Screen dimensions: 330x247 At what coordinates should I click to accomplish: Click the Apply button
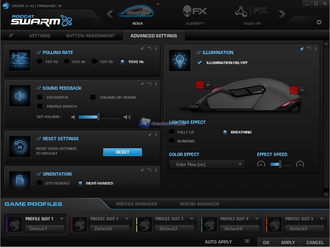click(x=288, y=242)
